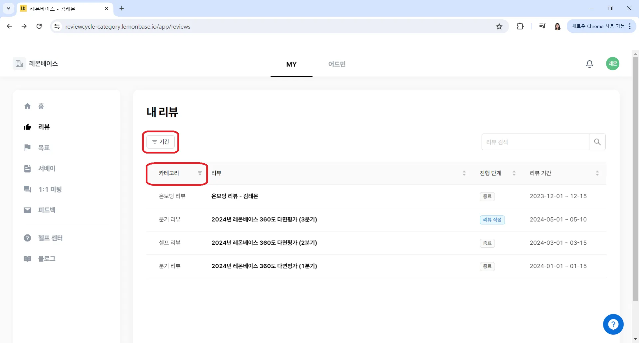Click the page vertical scrollbar

635,179
